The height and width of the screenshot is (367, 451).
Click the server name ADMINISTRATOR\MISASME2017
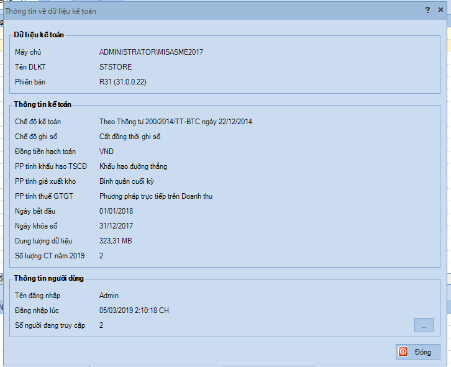coord(151,52)
